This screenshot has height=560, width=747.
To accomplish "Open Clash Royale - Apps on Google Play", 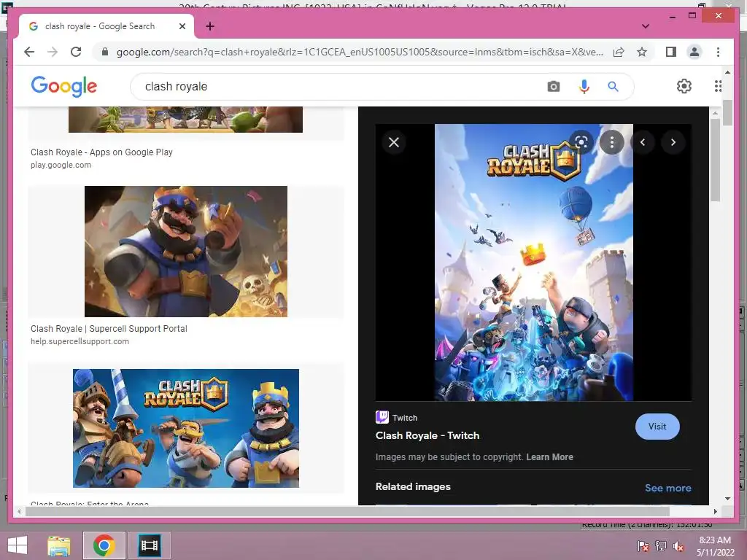I will pyautogui.click(x=101, y=152).
